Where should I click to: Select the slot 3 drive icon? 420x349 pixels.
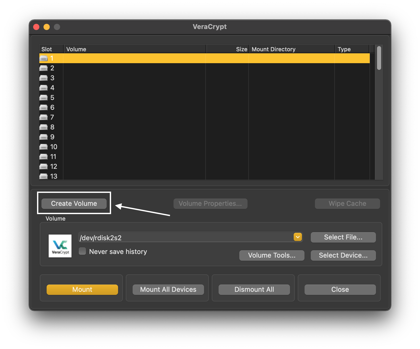tap(44, 78)
